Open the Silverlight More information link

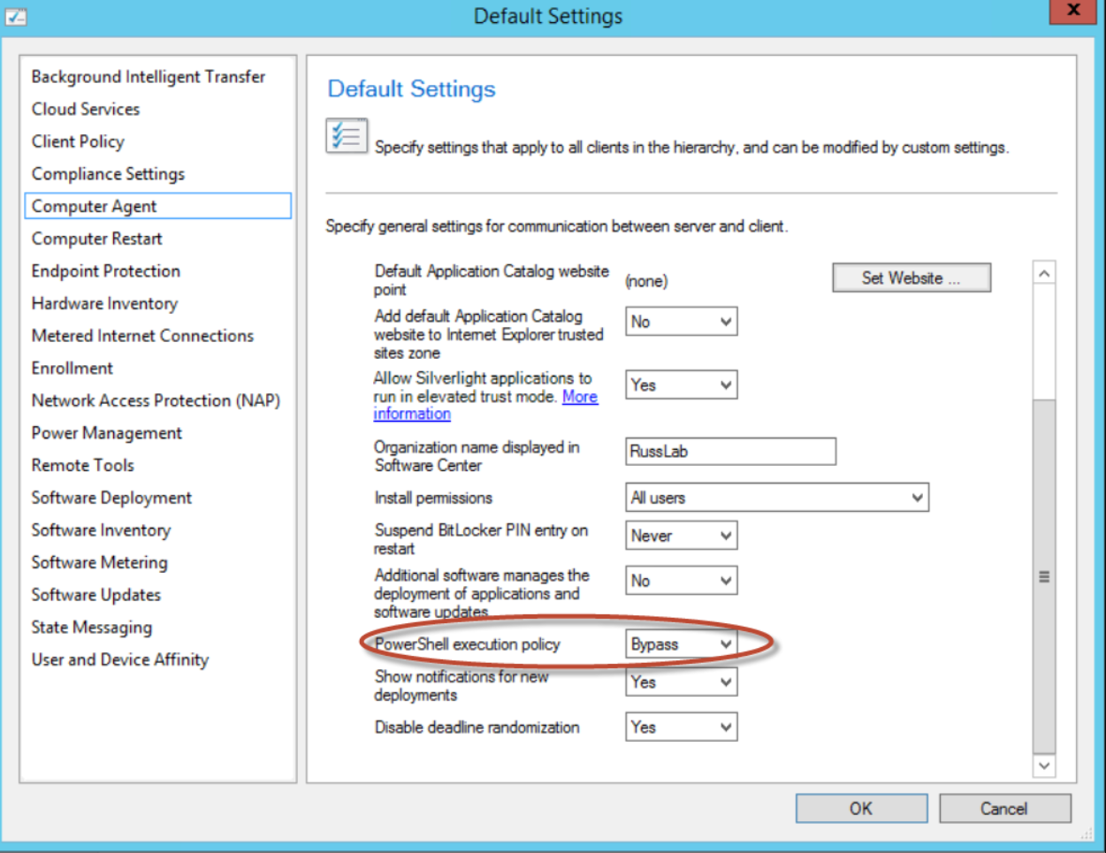point(580,397)
